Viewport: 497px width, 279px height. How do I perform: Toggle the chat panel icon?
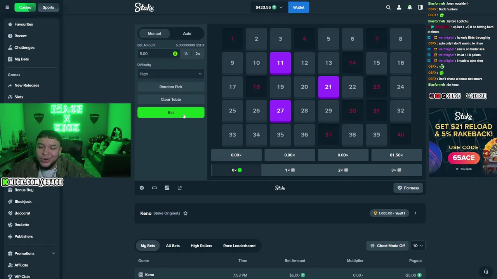click(420, 7)
